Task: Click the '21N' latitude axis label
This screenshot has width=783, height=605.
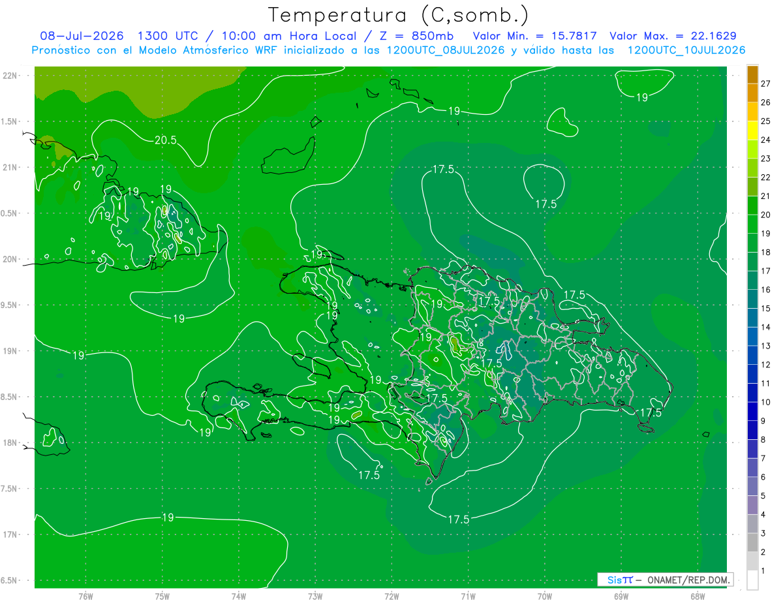Action: click(x=10, y=167)
